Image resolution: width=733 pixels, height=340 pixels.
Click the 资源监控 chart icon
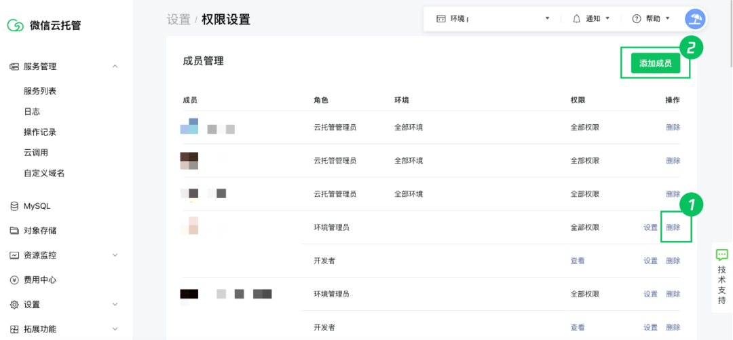click(14, 255)
